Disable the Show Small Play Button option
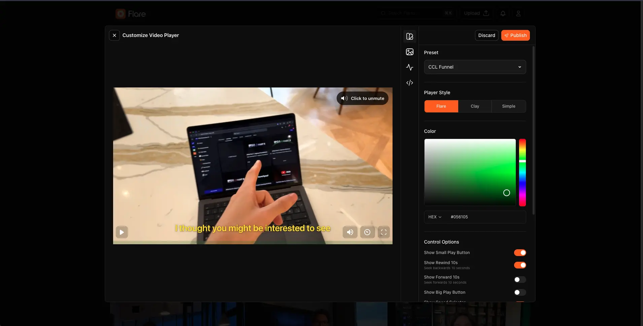The width and height of the screenshot is (643, 326). click(519, 252)
